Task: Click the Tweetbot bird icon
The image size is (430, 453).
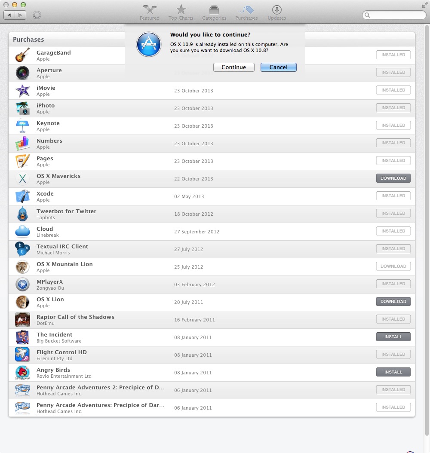Action: coord(22,214)
